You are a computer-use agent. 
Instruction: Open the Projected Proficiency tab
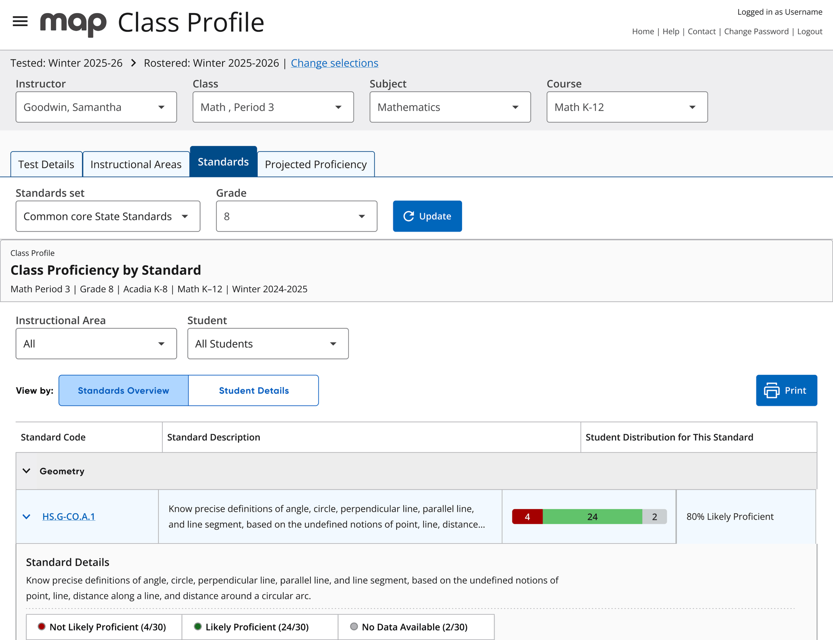316,164
